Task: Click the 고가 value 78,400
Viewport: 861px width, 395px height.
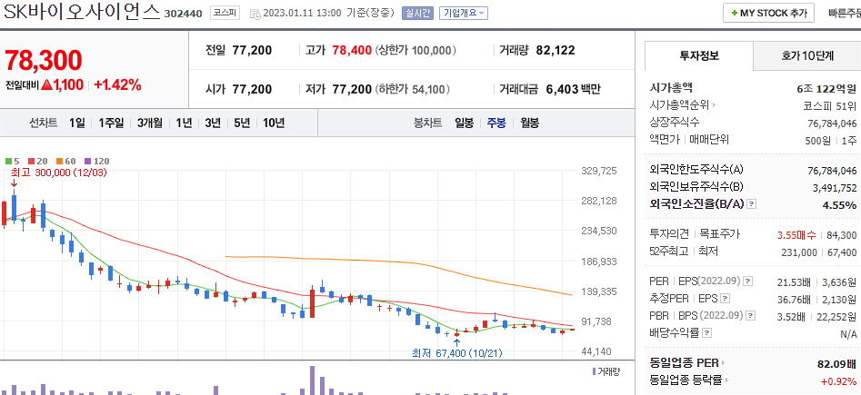Action: 352,51
